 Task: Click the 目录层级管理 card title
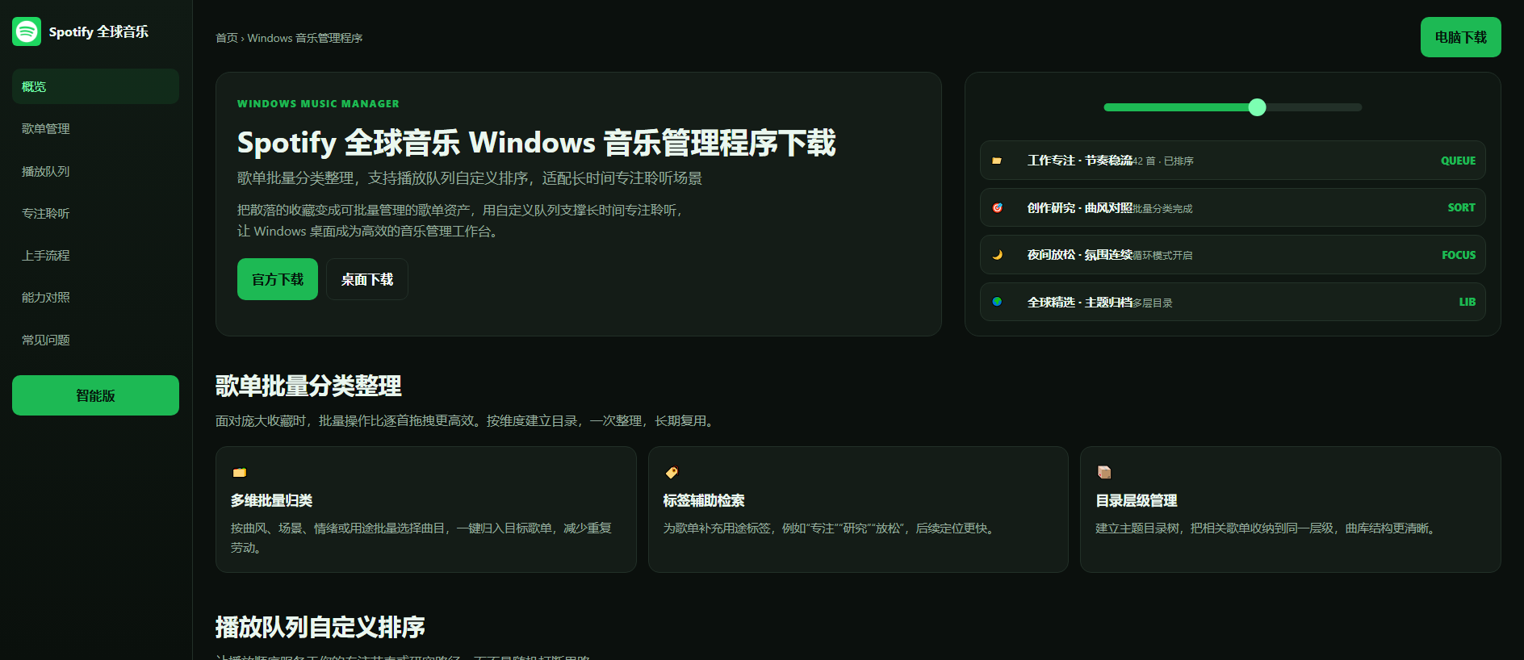(x=1137, y=500)
